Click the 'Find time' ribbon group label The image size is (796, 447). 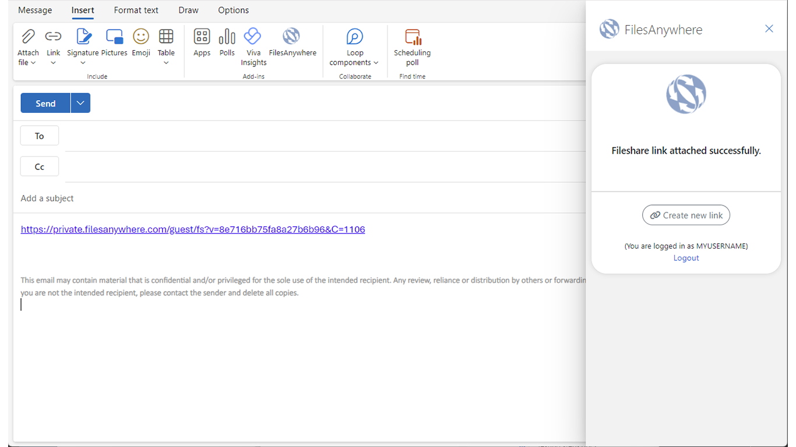click(x=413, y=76)
